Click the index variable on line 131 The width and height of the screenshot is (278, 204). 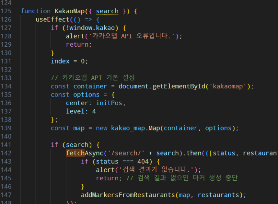pyautogui.click(x=60, y=61)
